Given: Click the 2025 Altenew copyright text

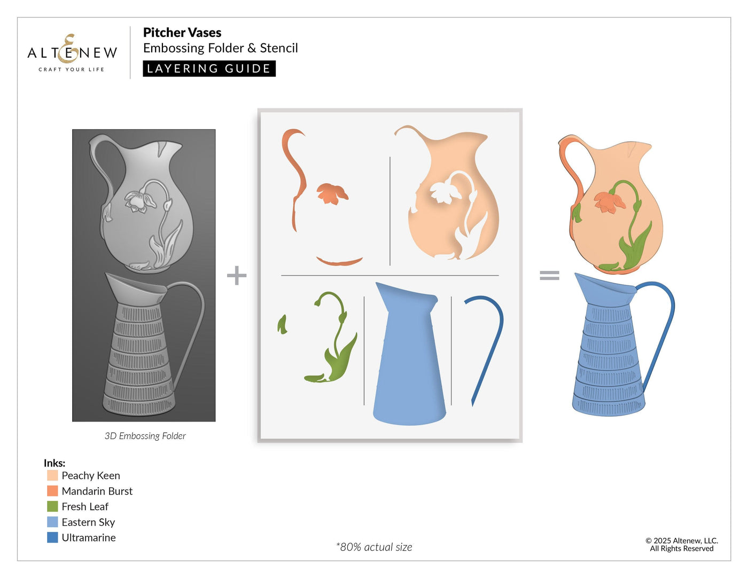Looking at the screenshot, I should [682, 544].
